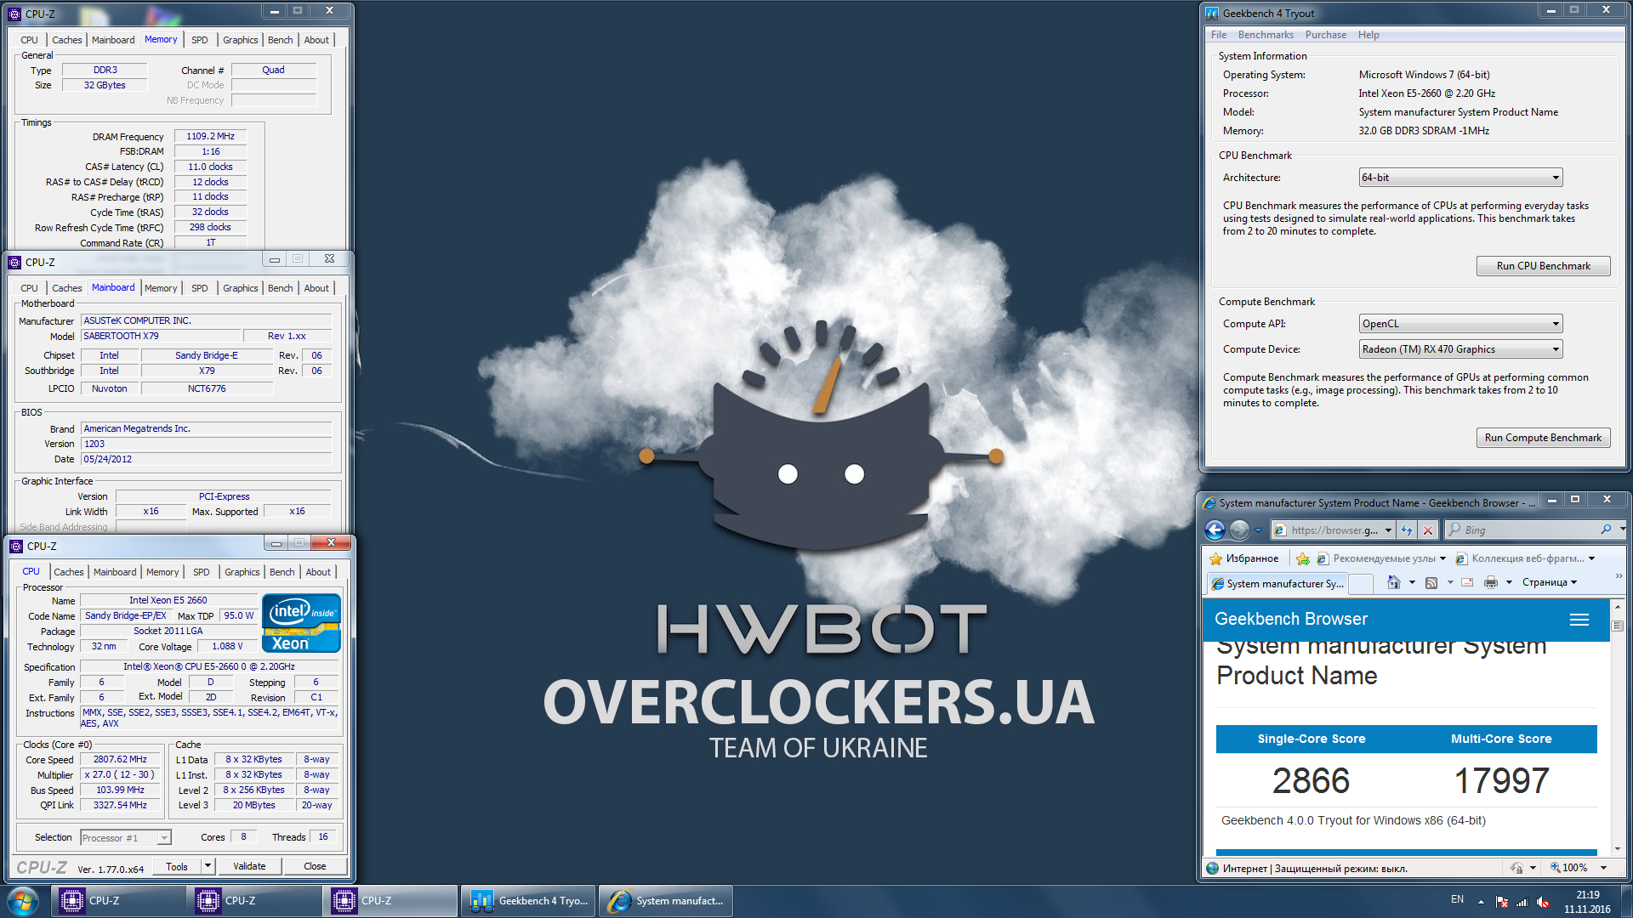
Task: Open the File menu in Geekbench 4
Action: (x=1219, y=35)
